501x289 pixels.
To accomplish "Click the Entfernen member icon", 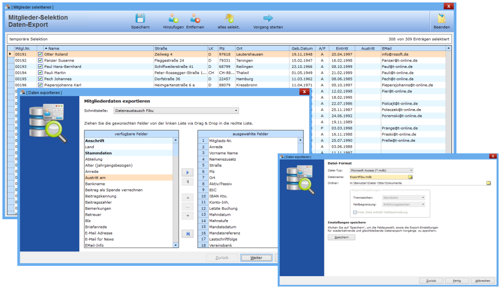I will click(x=195, y=19).
